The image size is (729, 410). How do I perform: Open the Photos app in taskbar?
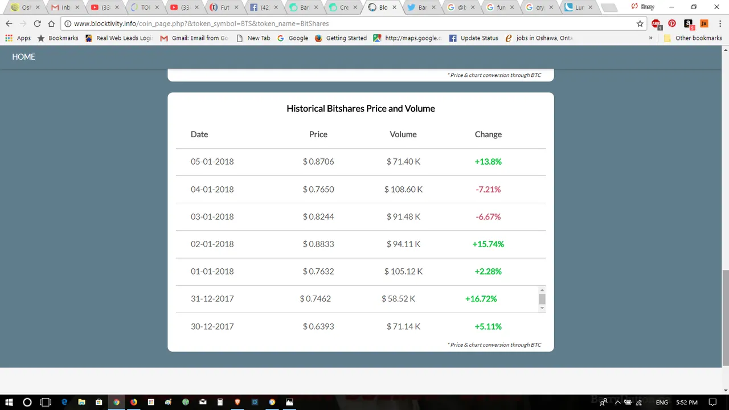(289, 402)
